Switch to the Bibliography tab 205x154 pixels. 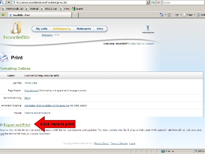pos(62,29)
